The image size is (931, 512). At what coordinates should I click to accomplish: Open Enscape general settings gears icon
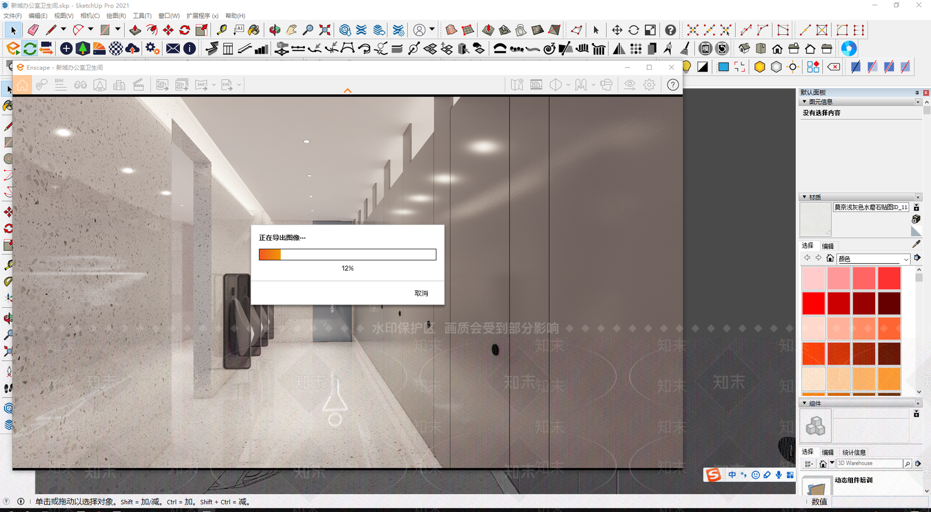[x=152, y=49]
